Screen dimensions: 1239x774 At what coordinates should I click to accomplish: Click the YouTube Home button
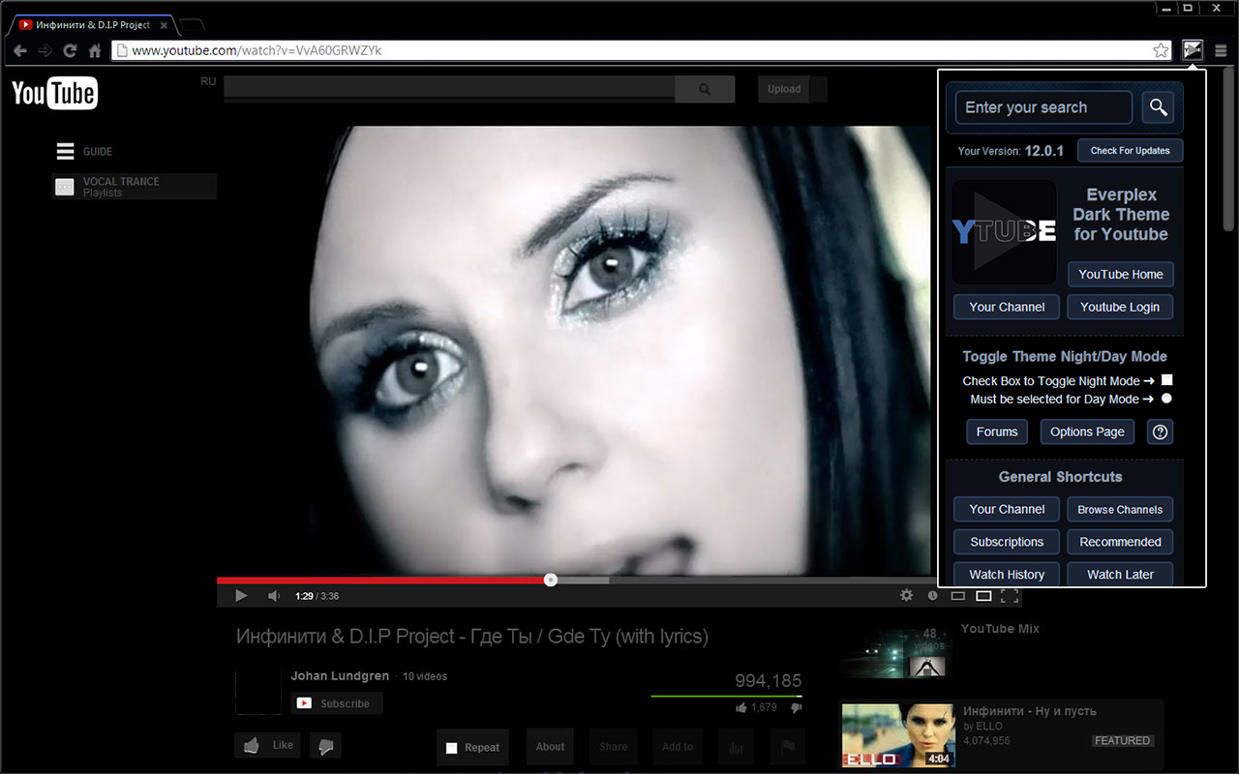coord(1121,274)
